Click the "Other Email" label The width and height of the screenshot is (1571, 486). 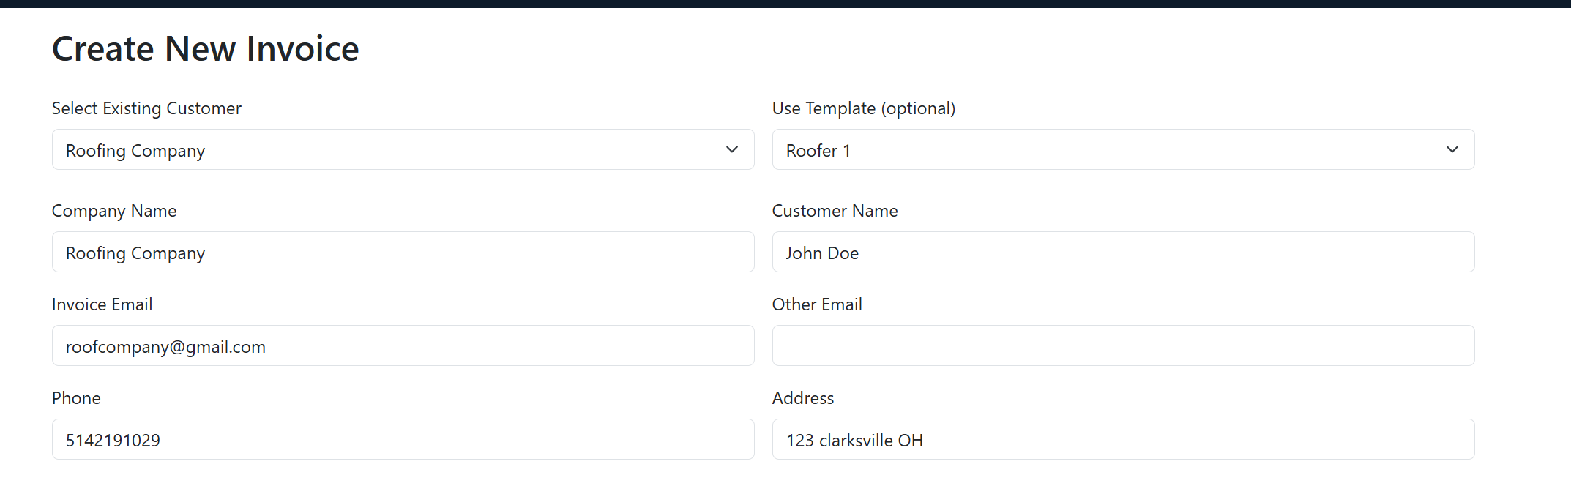[x=817, y=304]
